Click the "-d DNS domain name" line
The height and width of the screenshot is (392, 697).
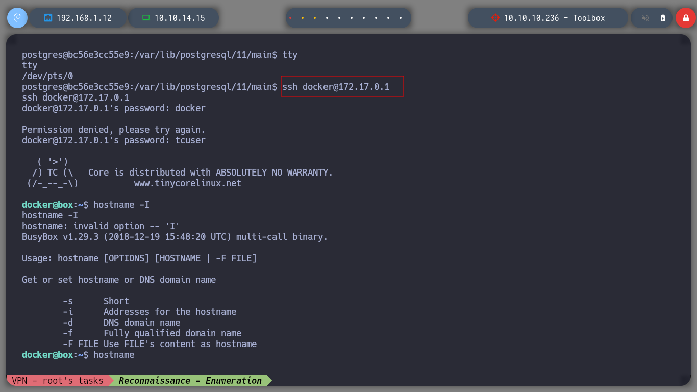(x=121, y=323)
